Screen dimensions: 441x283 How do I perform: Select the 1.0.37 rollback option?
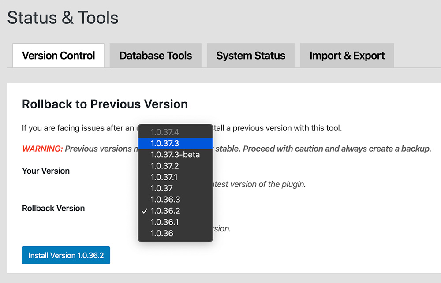point(162,188)
